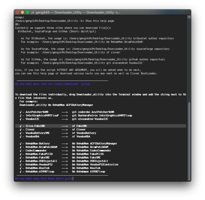The height and width of the screenshot is (200, 205).
Task: Click the arrow after Slice-FakeSMC
Action: coord(65,126)
